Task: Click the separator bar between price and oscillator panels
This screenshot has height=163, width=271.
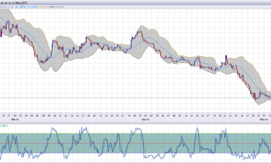Action: pyautogui.click(x=135, y=123)
